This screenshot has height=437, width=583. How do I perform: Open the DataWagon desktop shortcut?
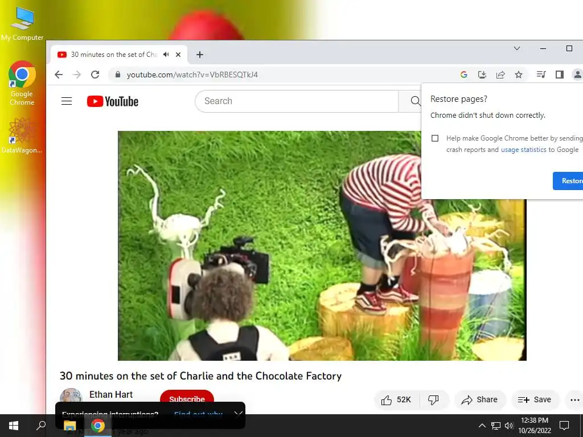22,135
